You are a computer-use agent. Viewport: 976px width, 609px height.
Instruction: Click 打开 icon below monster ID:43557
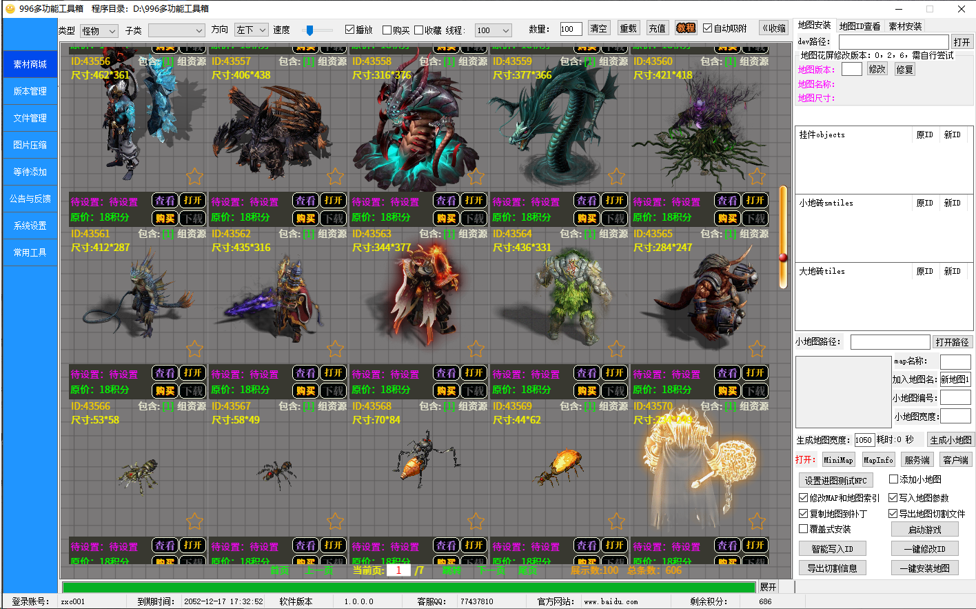pos(334,201)
